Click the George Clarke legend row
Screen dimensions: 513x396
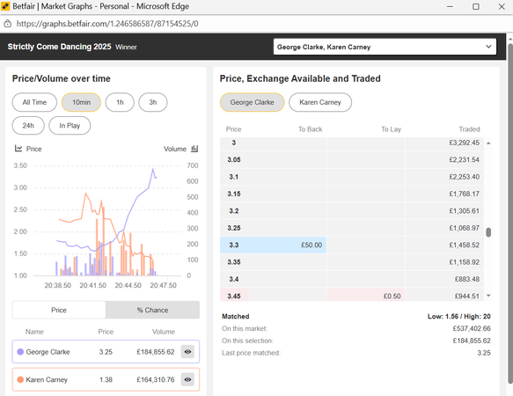pos(106,352)
